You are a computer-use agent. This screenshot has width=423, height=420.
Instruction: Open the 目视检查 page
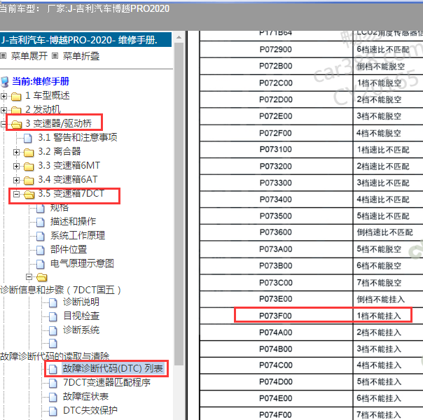[x=81, y=316]
